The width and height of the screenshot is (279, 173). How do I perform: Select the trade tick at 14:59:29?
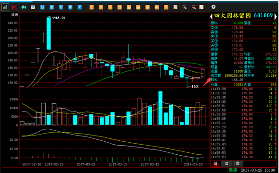[x=243, y=127]
